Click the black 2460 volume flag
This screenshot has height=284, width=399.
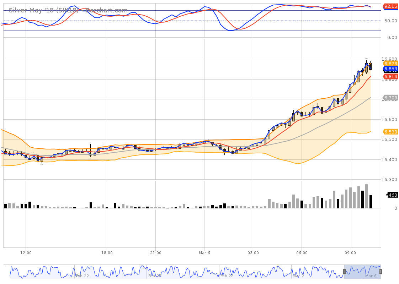point(392,195)
